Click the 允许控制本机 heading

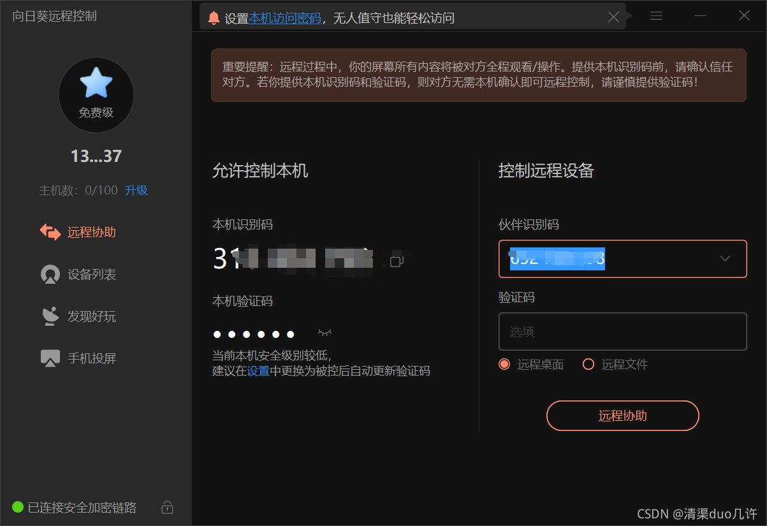click(260, 171)
